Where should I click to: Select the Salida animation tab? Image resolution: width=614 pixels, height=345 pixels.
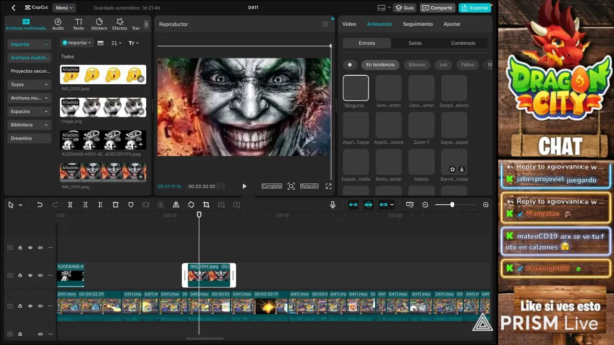click(x=415, y=43)
